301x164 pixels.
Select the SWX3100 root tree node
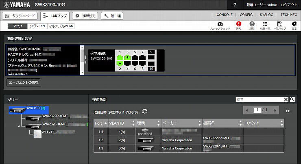click(x=28, y=110)
